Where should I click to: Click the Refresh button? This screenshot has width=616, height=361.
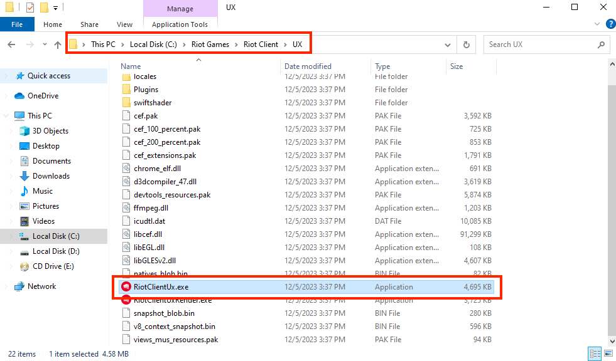pos(467,44)
